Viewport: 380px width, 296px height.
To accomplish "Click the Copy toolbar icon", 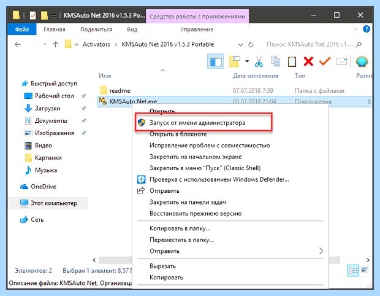I will pos(276,61).
